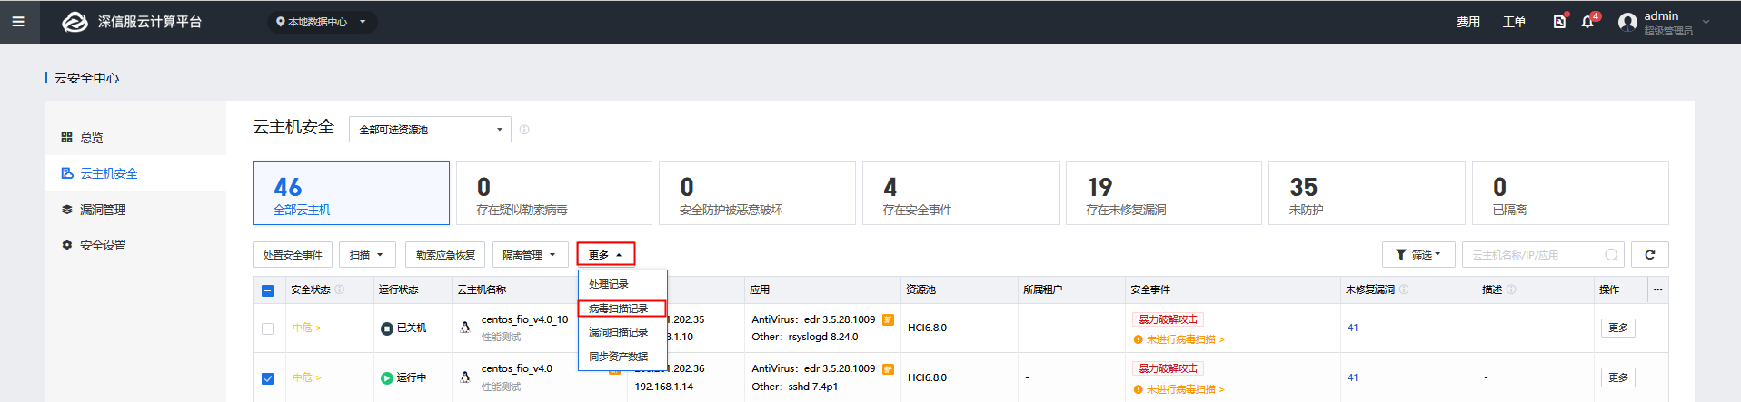The width and height of the screenshot is (1741, 402).
Task: Open the 工单 work order menu
Action: pos(1514,22)
